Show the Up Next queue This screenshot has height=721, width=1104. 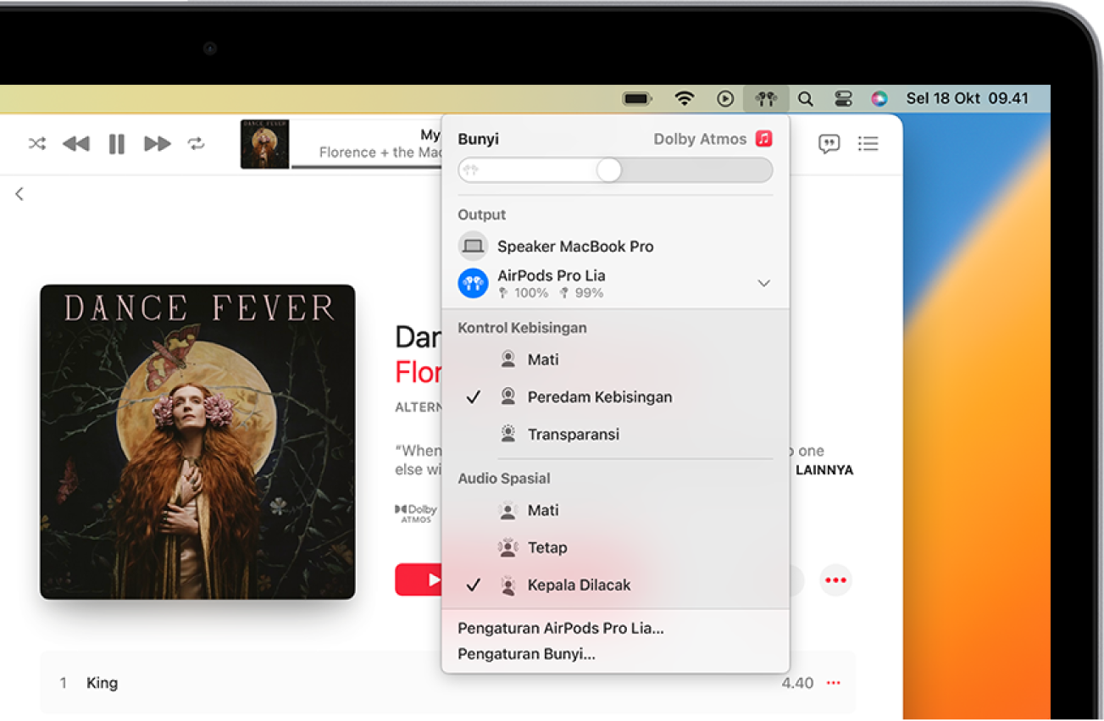click(868, 144)
